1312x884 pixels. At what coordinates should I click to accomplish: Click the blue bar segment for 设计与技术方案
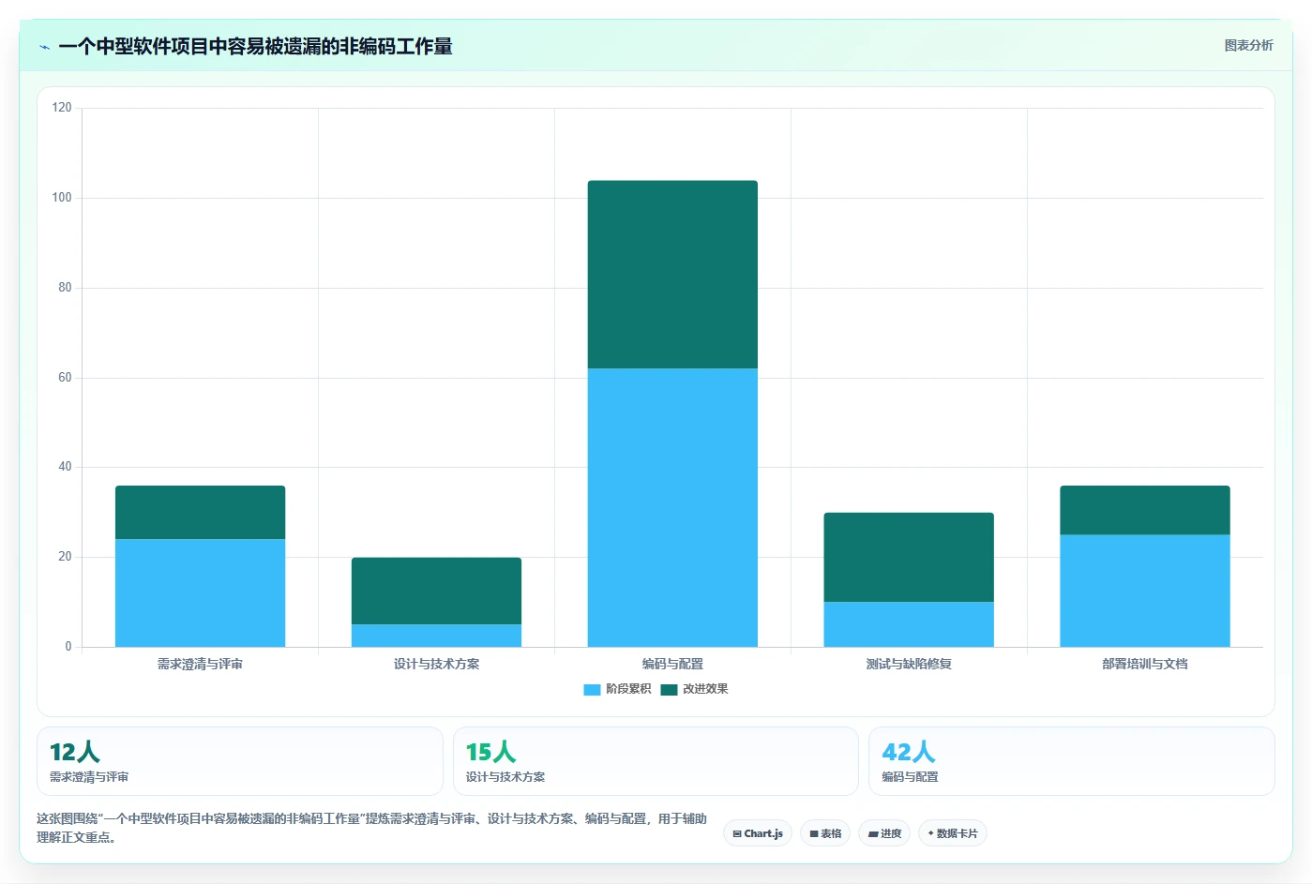(436, 636)
